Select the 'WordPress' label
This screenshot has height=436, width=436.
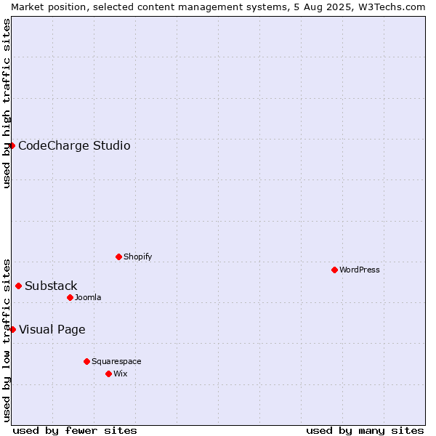tap(359, 270)
